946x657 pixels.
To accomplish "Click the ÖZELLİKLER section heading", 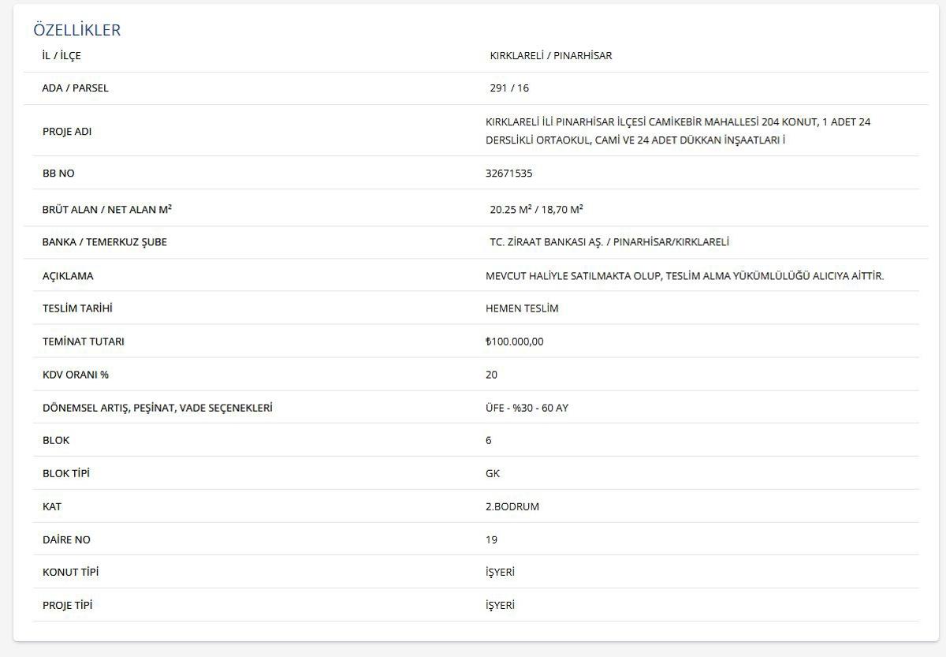I will (x=76, y=30).
